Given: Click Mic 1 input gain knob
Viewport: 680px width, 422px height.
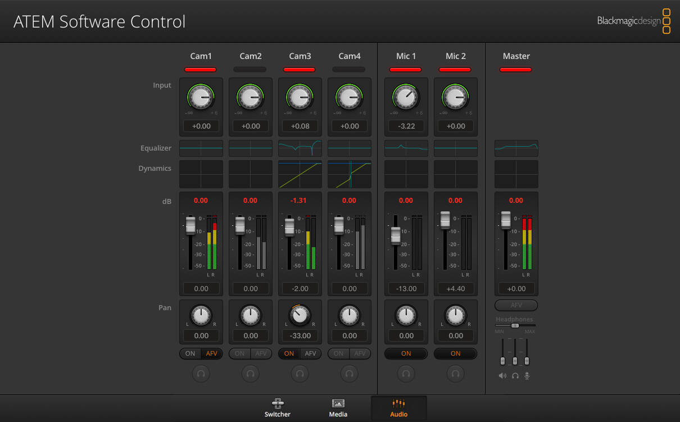Looking at the screenshot, I should pos(405,97).
